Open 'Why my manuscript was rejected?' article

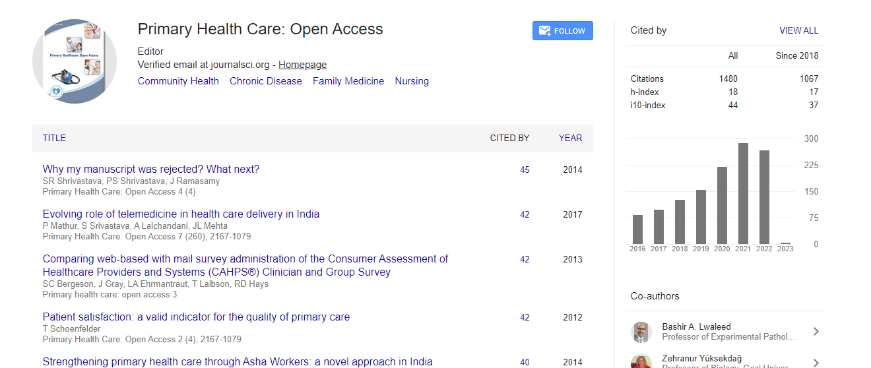tap(151, 169)
